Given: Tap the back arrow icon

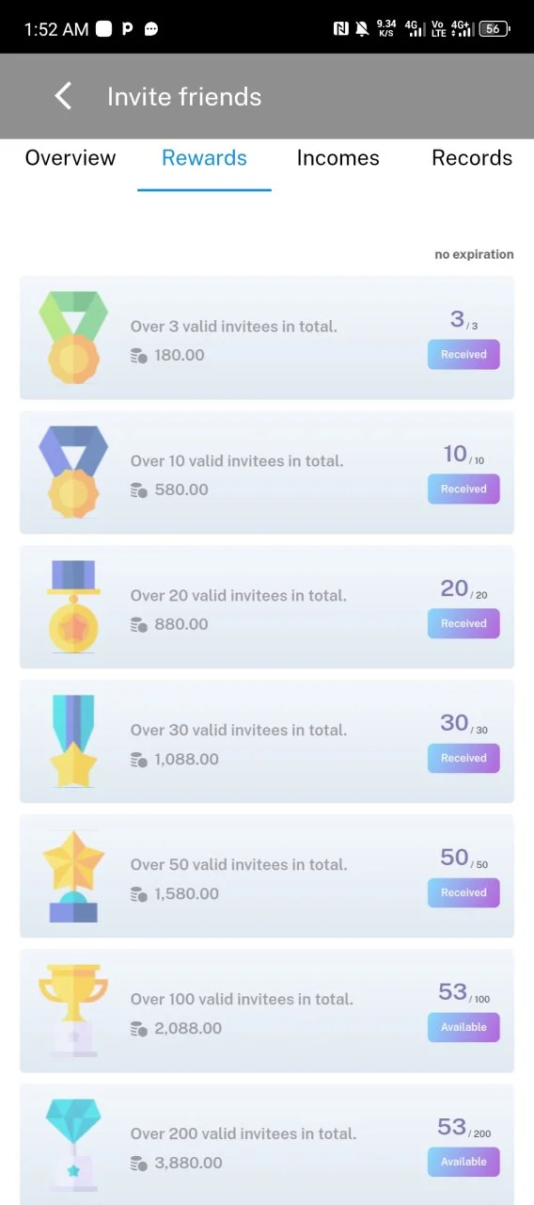Looking at the screenshot, I should click(63, 96).
